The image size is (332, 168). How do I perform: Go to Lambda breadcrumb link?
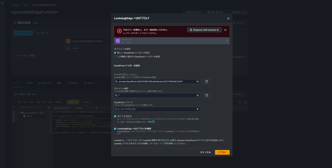pyautogui.click(x=15, y=5)
